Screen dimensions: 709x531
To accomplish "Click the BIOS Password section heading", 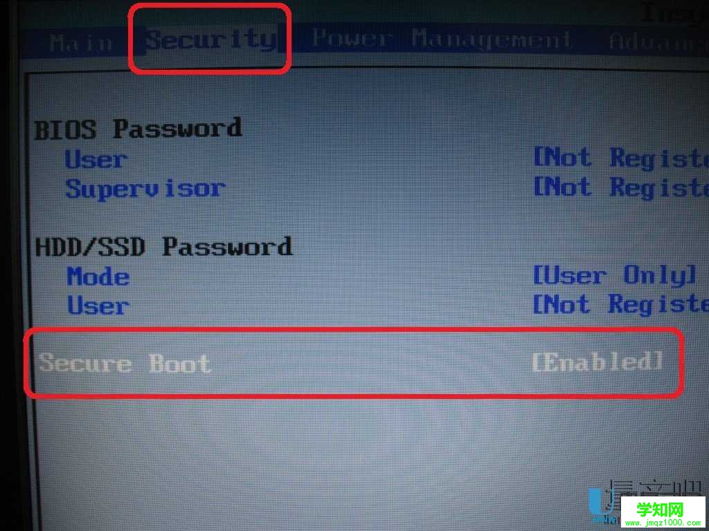I will [x=138, y=129].
